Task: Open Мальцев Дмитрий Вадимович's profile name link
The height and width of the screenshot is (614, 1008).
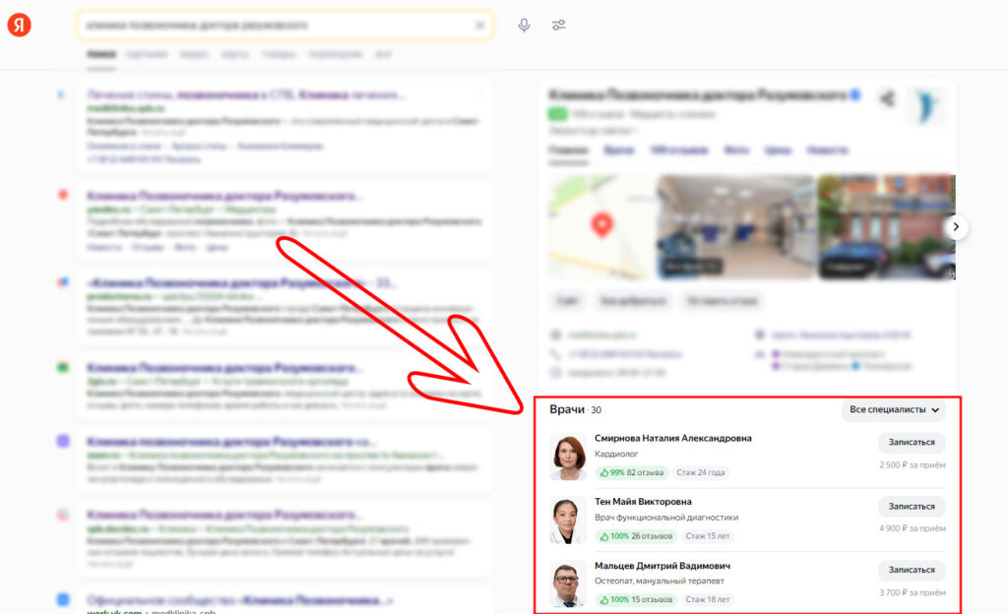Action: [662, 566]
